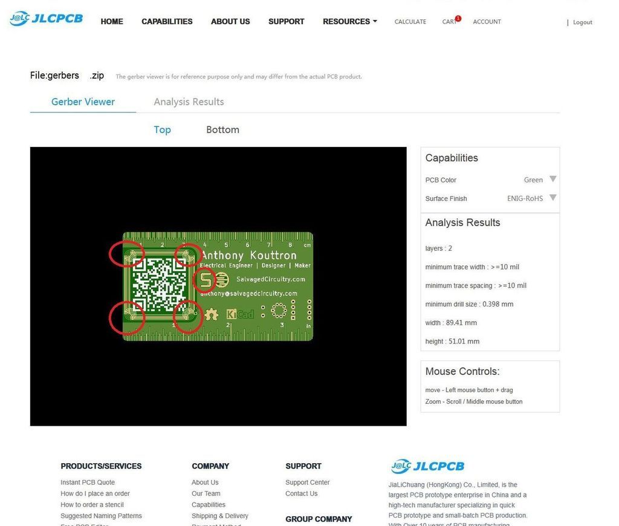Click 'minimum trace width : >=10 mil'
619x526 pixels.
click(x=472, y=267)
